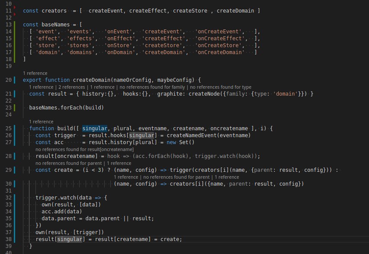
Task: Click 'graphite' property on line 21
Action: pos(170,94)
